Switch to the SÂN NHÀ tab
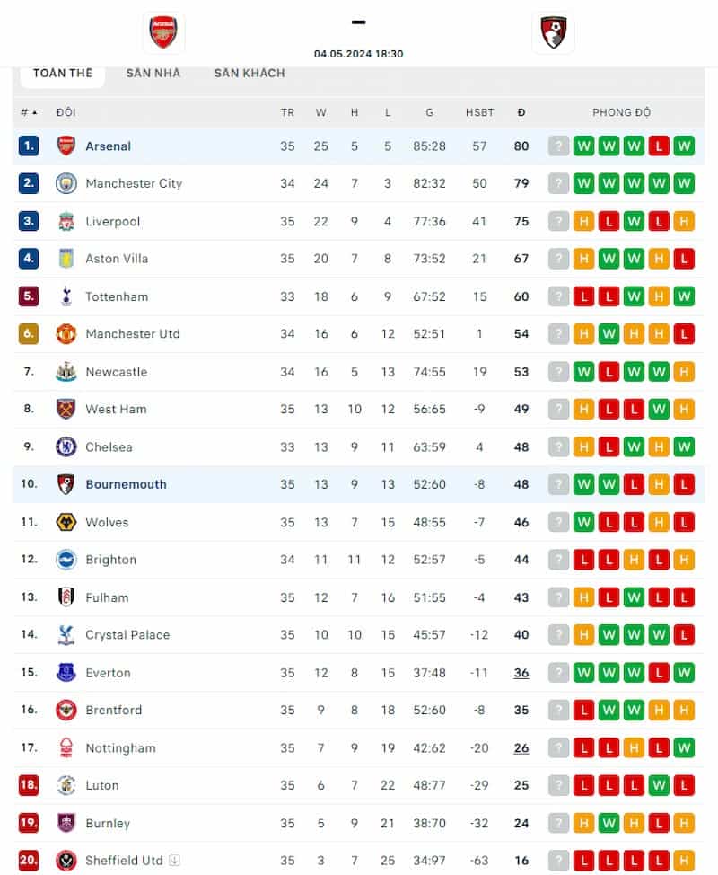 tap(153, 74)
